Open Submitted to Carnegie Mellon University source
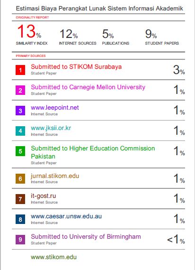Viewport: 195px width, 270px height. click(x=88, y=87)
